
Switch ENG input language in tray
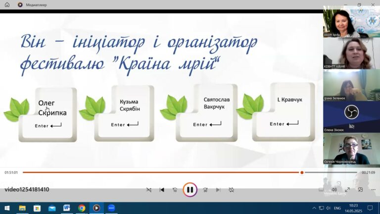[337, 208]
